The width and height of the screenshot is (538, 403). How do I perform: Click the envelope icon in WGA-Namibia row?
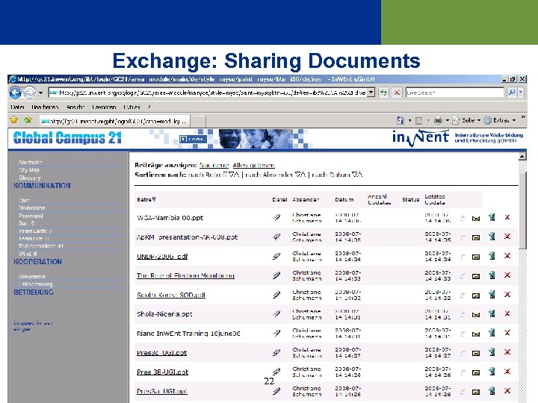476,218
